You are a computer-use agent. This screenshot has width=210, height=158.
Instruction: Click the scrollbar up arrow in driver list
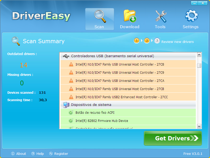click(199, 55)
